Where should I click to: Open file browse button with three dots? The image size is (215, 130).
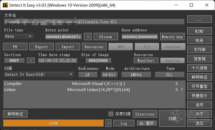point(199,19)
